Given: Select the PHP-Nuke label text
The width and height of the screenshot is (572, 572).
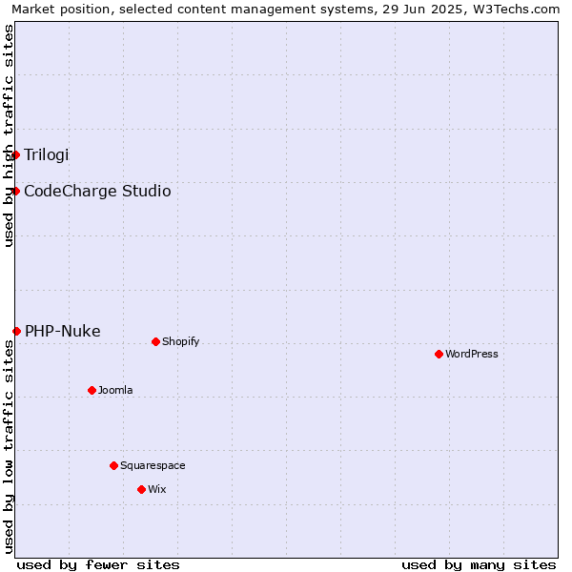Looking at the screenshot, I should (63, 331).
